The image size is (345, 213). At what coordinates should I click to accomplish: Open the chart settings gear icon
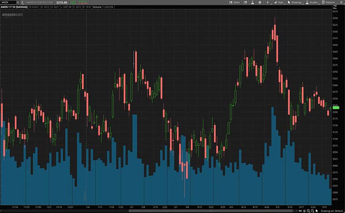pos(260,2)
